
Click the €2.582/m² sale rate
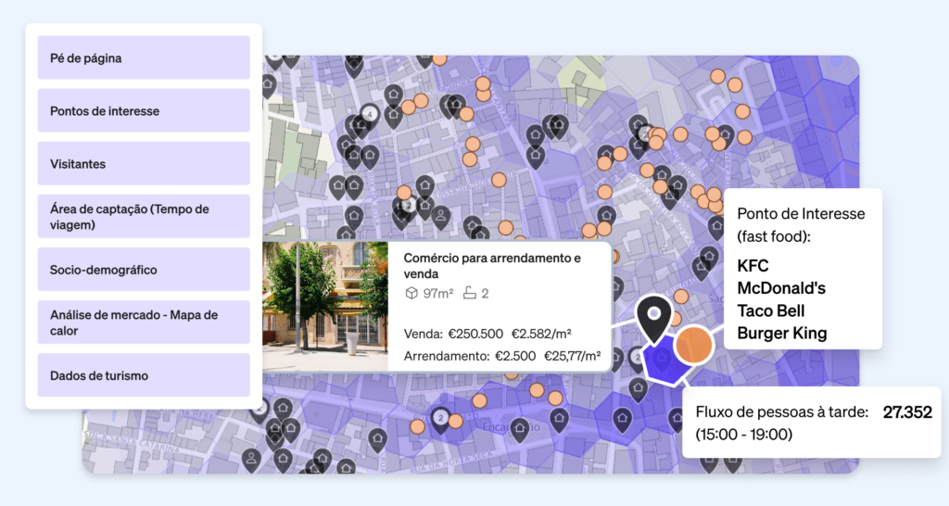pos(541,335)
